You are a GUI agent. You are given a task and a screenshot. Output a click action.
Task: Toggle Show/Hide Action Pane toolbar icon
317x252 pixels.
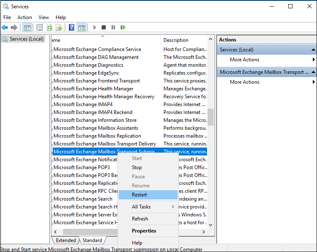[x=82, y=27]
